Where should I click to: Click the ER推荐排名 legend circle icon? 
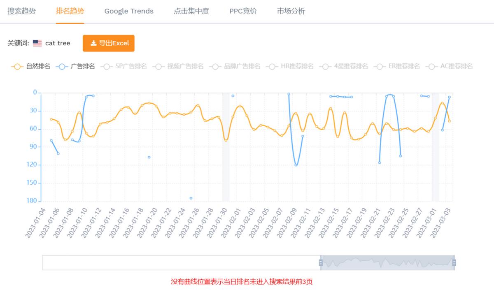[x=379, y=66]
